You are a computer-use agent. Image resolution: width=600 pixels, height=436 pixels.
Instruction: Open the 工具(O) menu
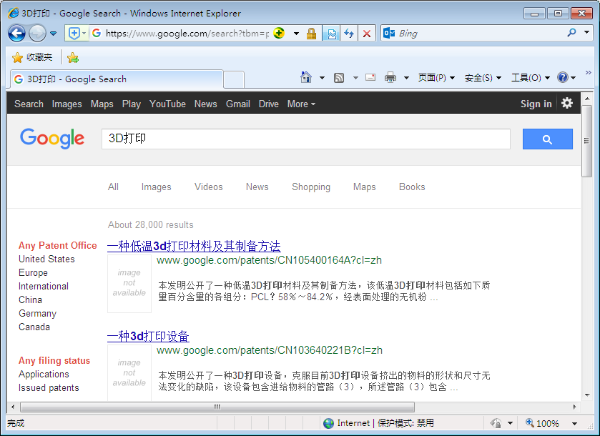click(531, 78)
